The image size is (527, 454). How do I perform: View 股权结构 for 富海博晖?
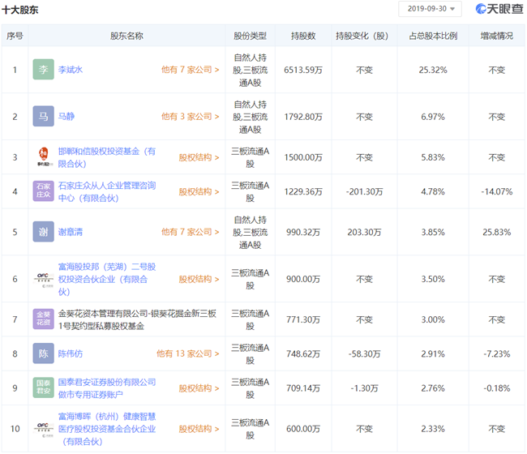[x=199, y=429]
